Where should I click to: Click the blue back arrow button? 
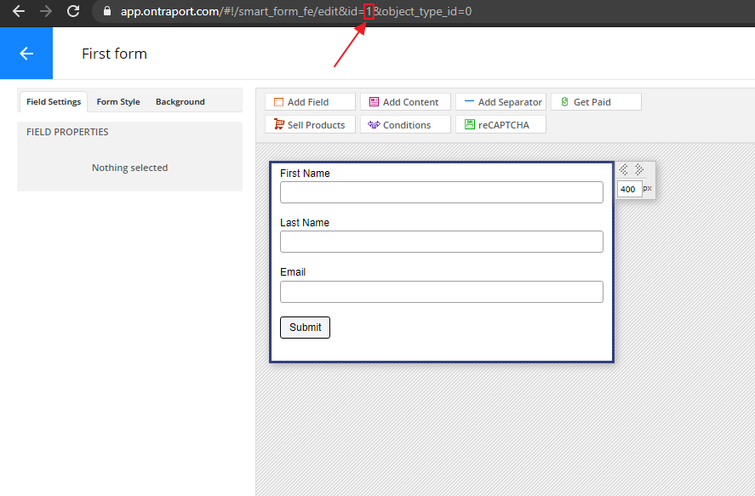(26, 54)
